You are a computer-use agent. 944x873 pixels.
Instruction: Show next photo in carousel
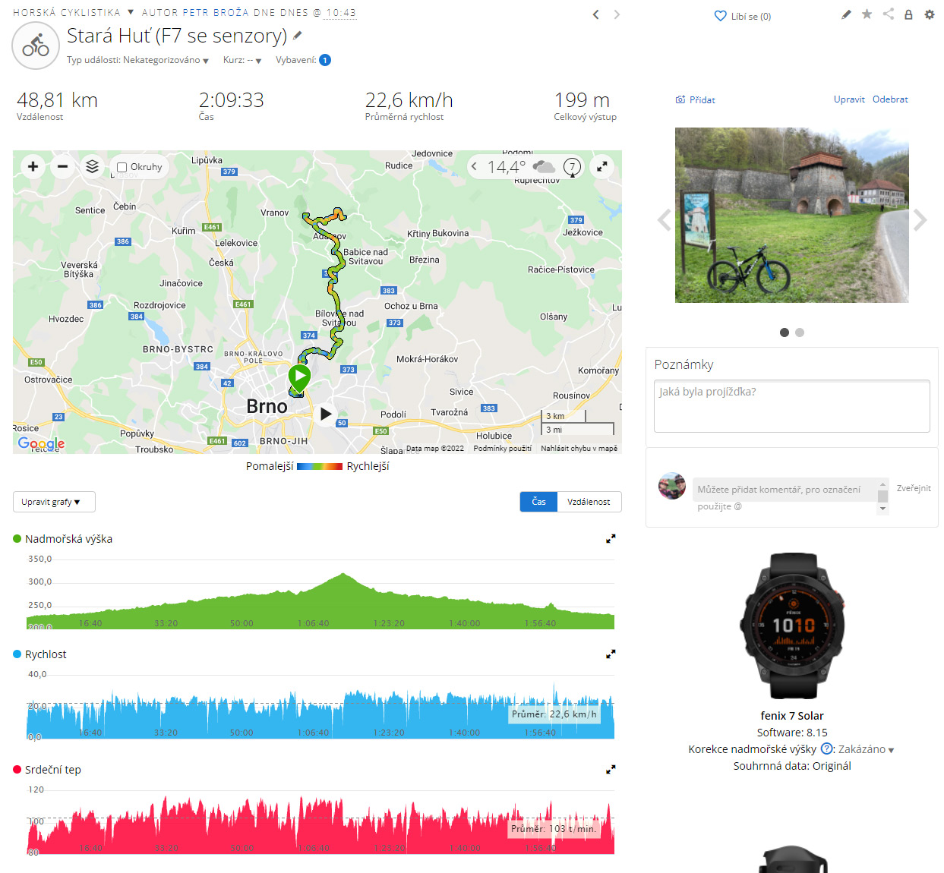click(x=920, y=220)
